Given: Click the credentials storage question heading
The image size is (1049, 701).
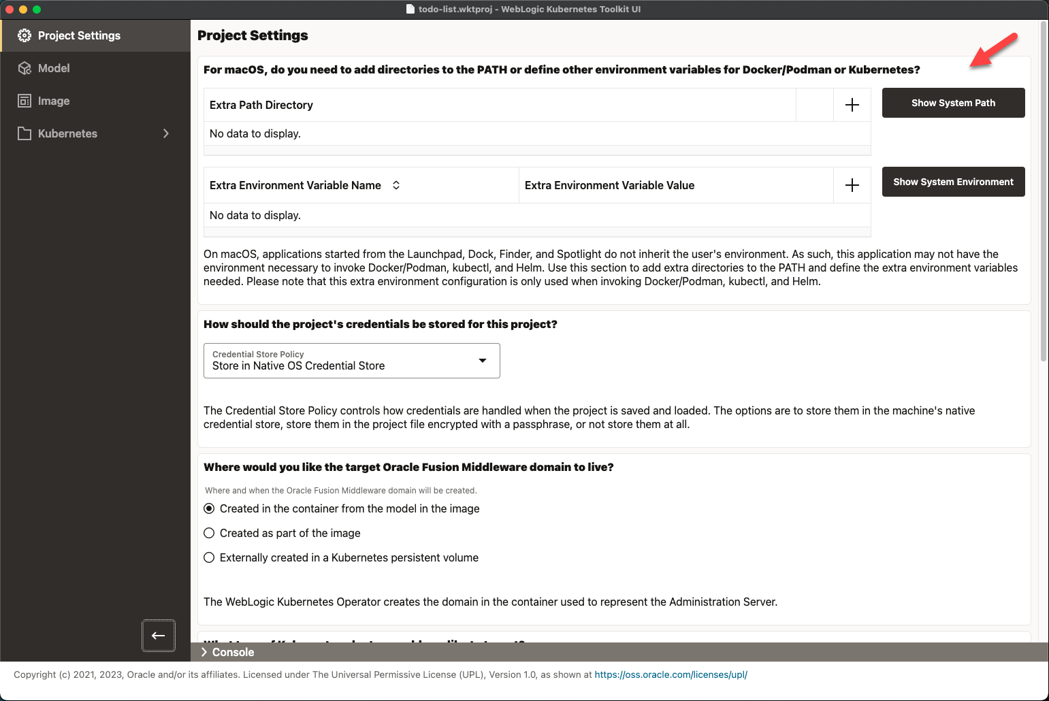Looking at the screenshot, I should tap(381, 324).
